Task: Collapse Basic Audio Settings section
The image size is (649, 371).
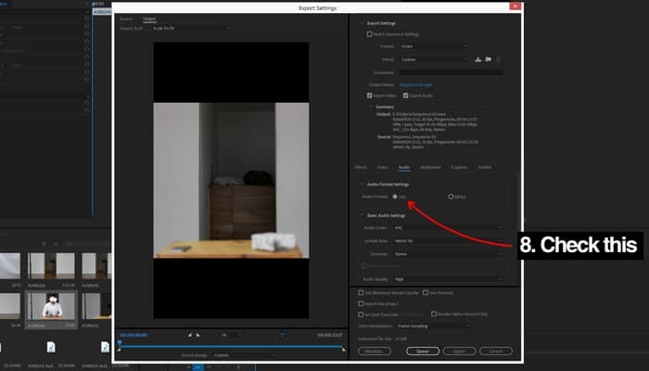Action: [362, 215]
